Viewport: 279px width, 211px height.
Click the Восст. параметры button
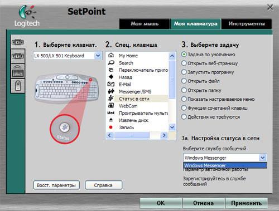tap(56, 185)
